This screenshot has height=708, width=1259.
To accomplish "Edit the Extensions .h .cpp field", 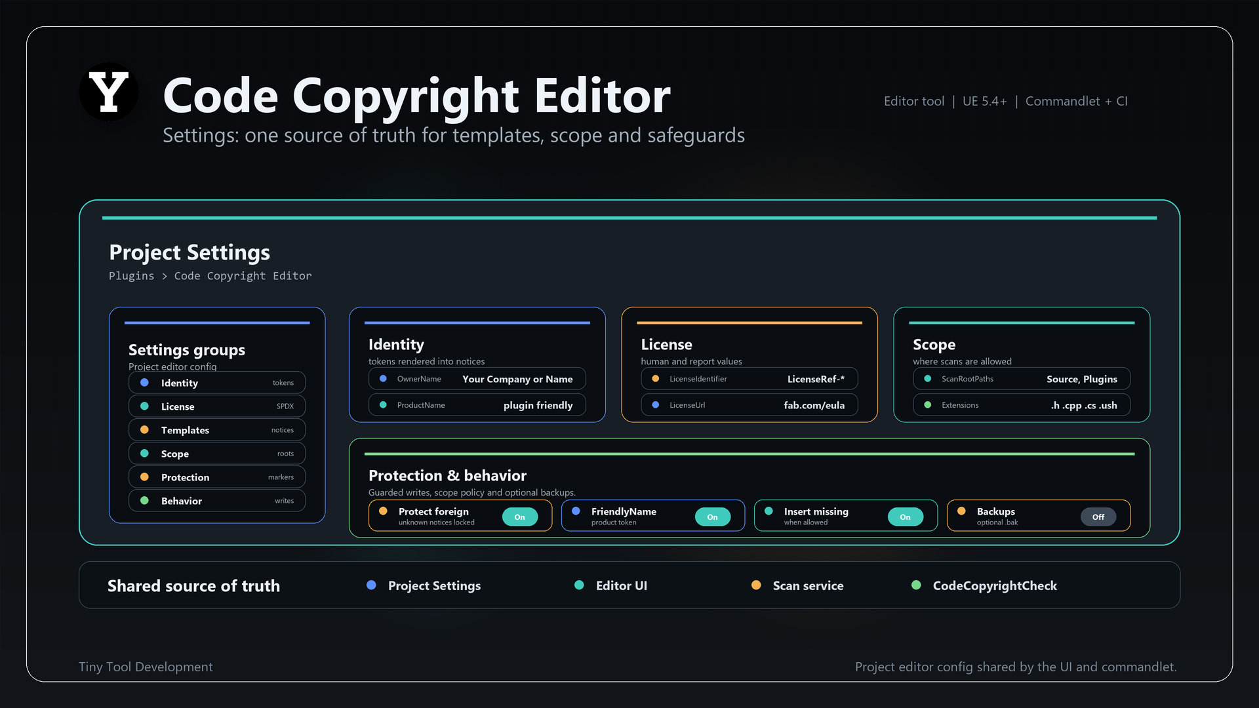I will tap(1022, 405).
